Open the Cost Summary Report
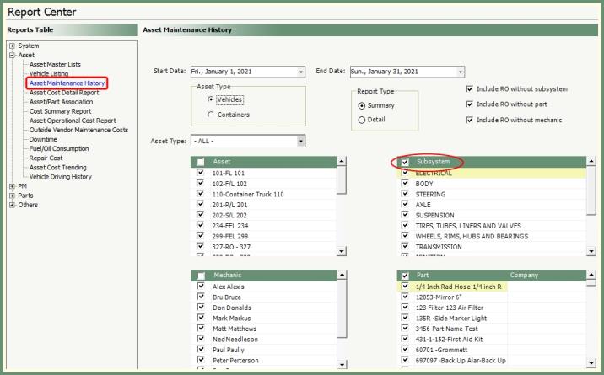Screen dimensions: 604x375 pos(60,111)
